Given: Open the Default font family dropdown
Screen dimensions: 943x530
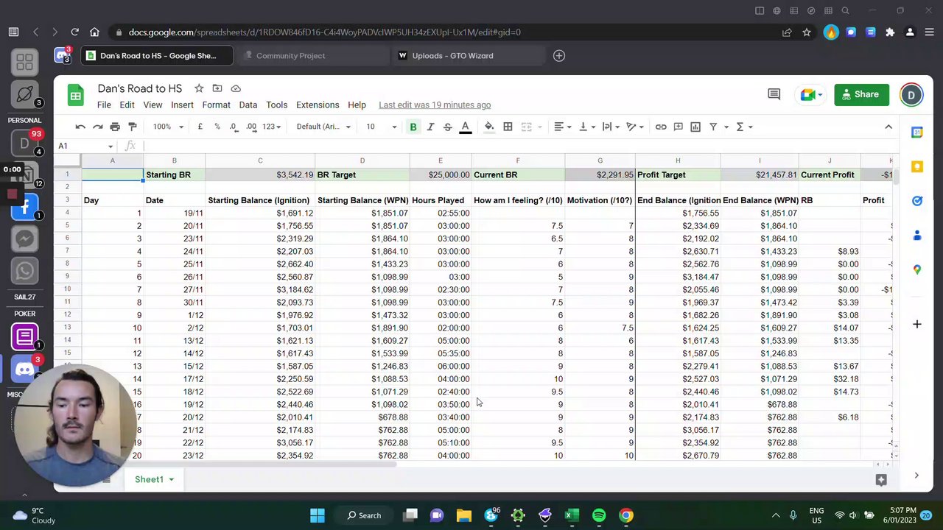Looking at the screenshot, I should [324, 127].
